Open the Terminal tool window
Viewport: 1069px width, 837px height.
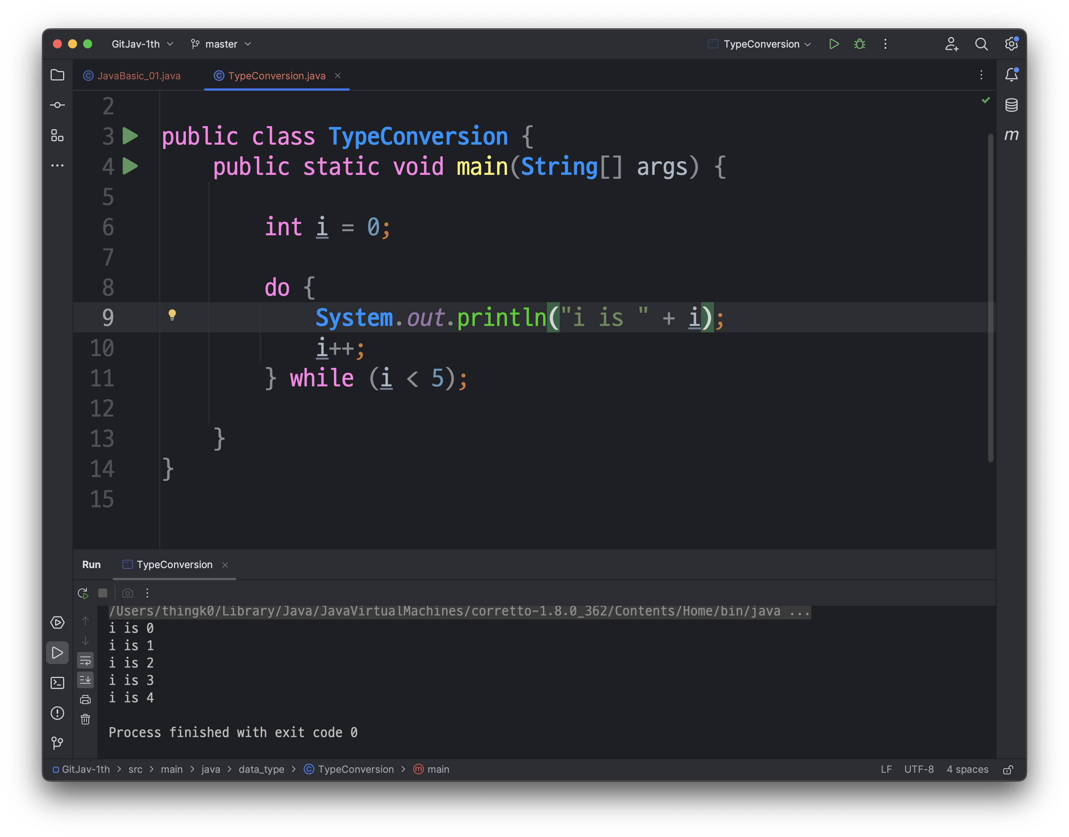[x=57, y=683]
